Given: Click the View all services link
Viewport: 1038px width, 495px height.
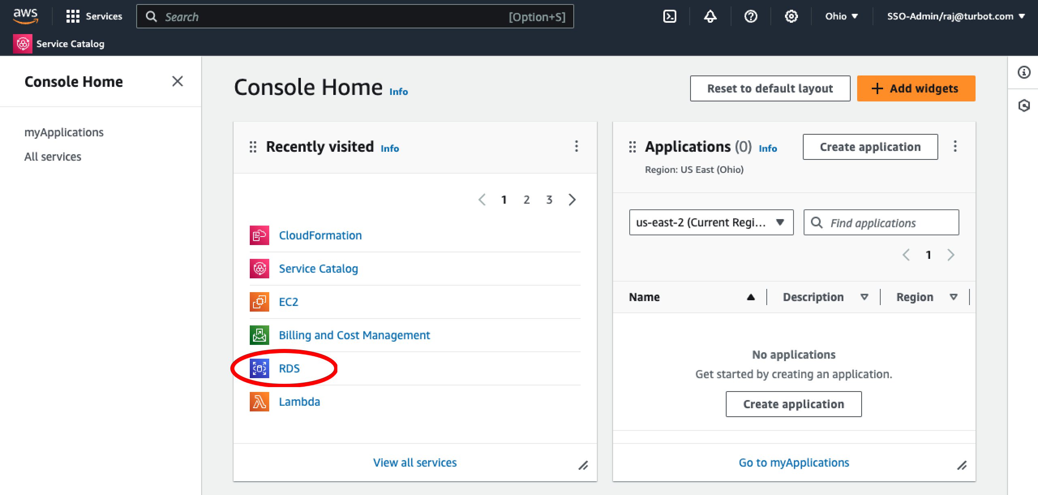Looking at the screenshot, I should pos(415,462).
